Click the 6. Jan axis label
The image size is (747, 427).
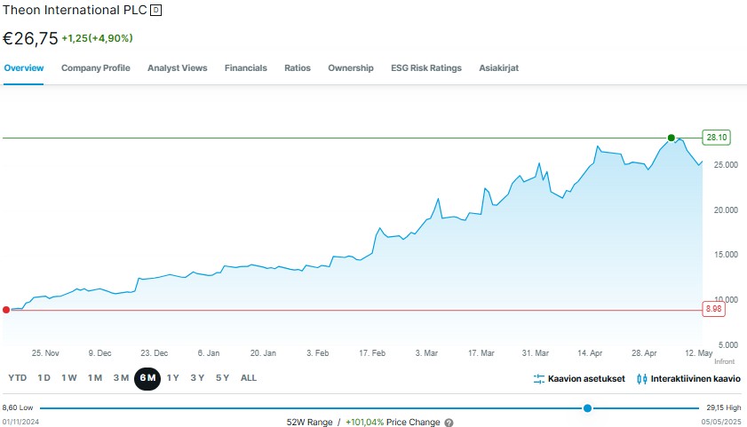(x=209, y=353)
